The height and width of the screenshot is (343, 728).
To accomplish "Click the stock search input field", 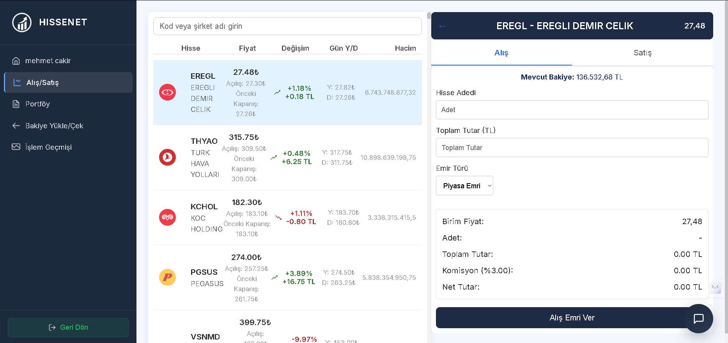I will pos(287,26).
